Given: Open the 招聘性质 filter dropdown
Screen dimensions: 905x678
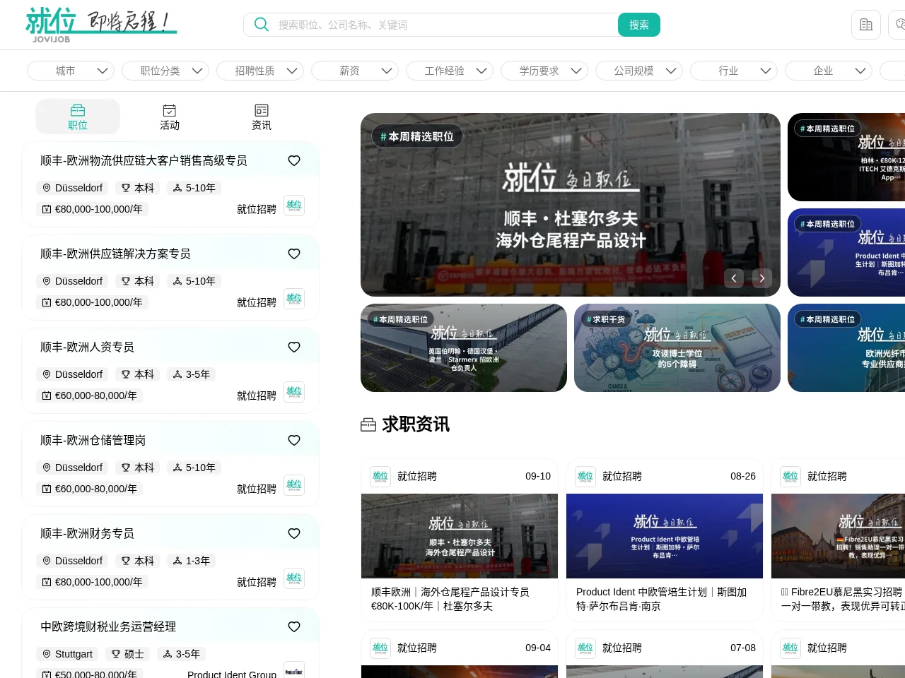Looking at the screenshot, I should pyautogui.click(x=260, y=71).
